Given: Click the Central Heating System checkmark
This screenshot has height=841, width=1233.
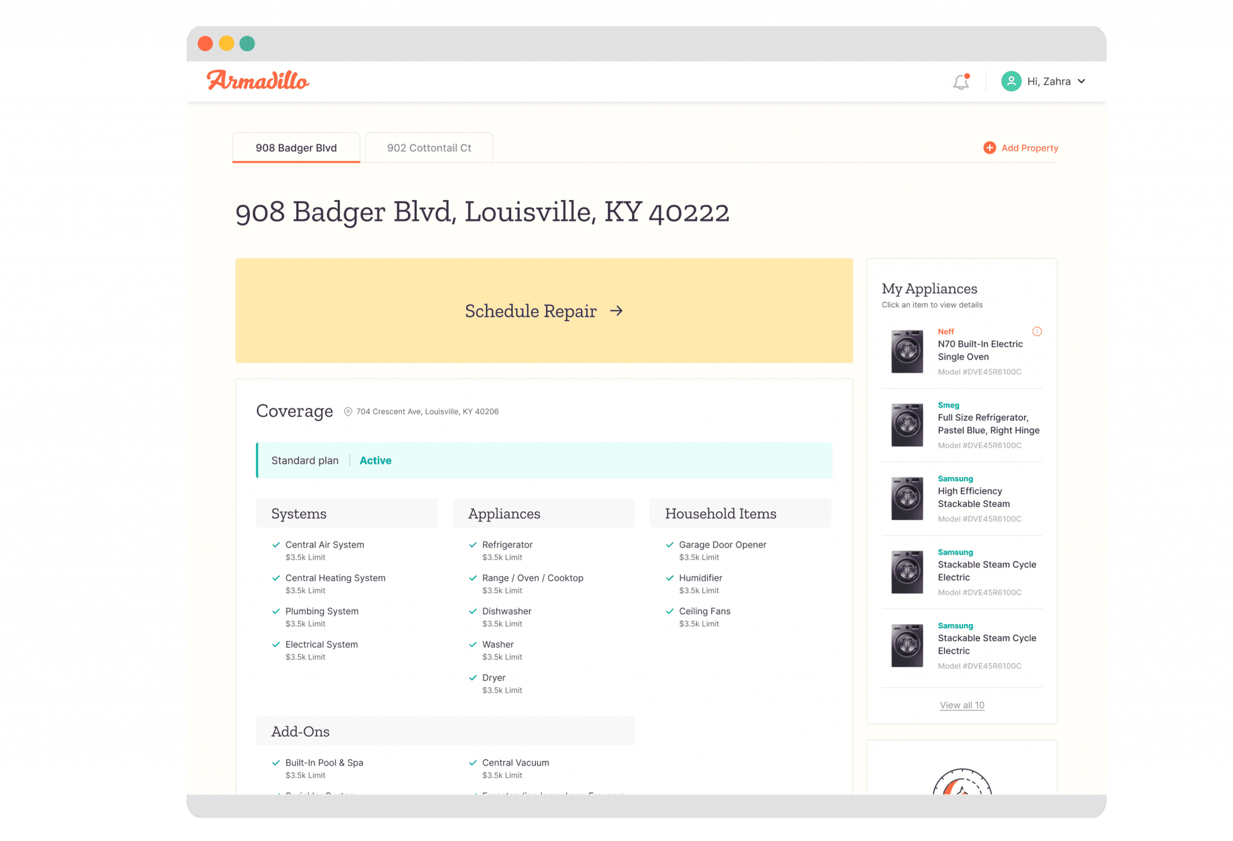Looking at the screenshot, I should click(x=276, y=578).
